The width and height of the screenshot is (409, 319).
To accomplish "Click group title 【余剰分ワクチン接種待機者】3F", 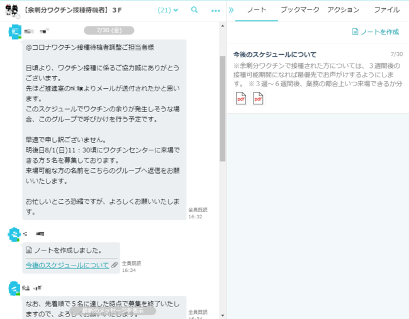I will pyautogui.click(x=72, y=10).
